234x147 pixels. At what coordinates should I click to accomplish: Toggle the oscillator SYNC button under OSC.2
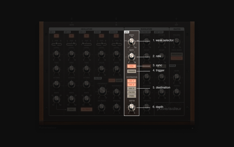click(71, 109)
